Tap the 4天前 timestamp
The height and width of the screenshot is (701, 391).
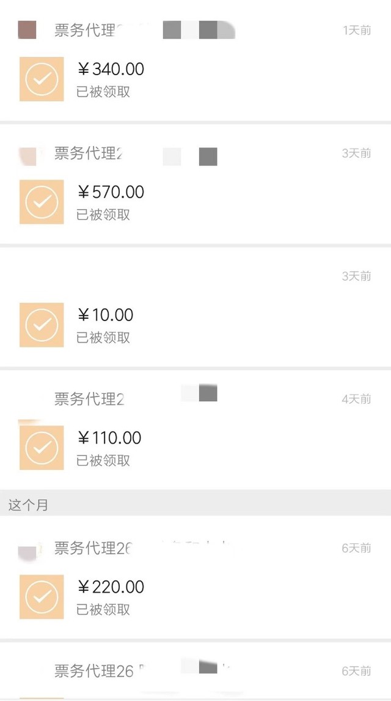click(356, 399)
